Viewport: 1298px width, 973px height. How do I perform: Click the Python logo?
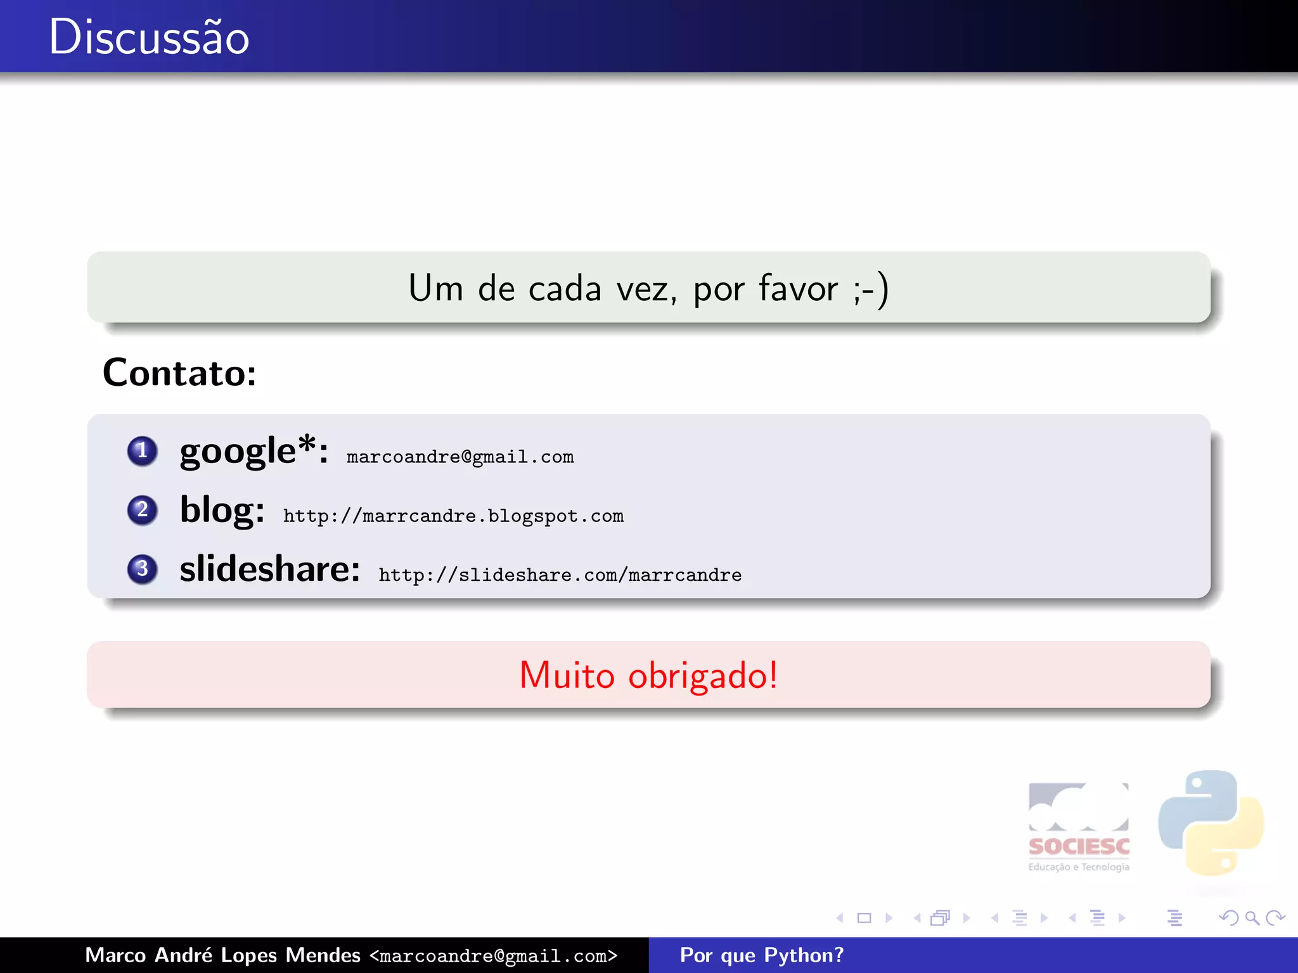pyautogui.click(x=1211, y=824)
